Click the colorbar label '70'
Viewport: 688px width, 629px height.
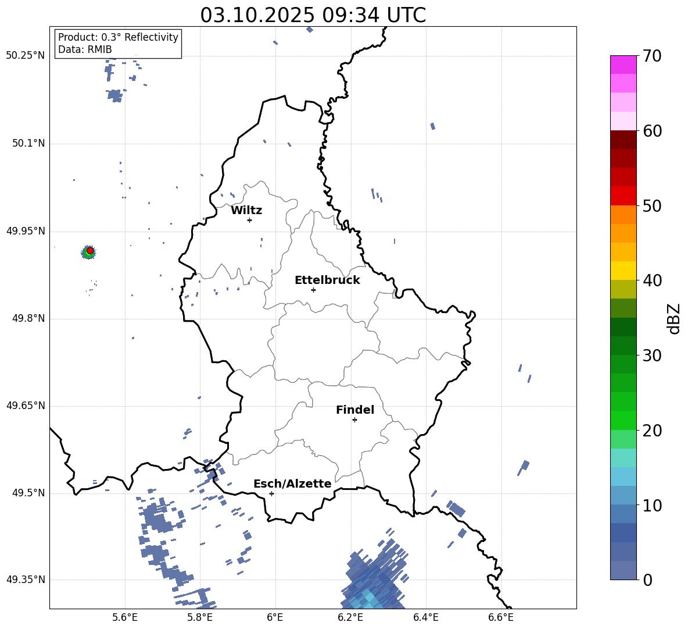[652, 56]
